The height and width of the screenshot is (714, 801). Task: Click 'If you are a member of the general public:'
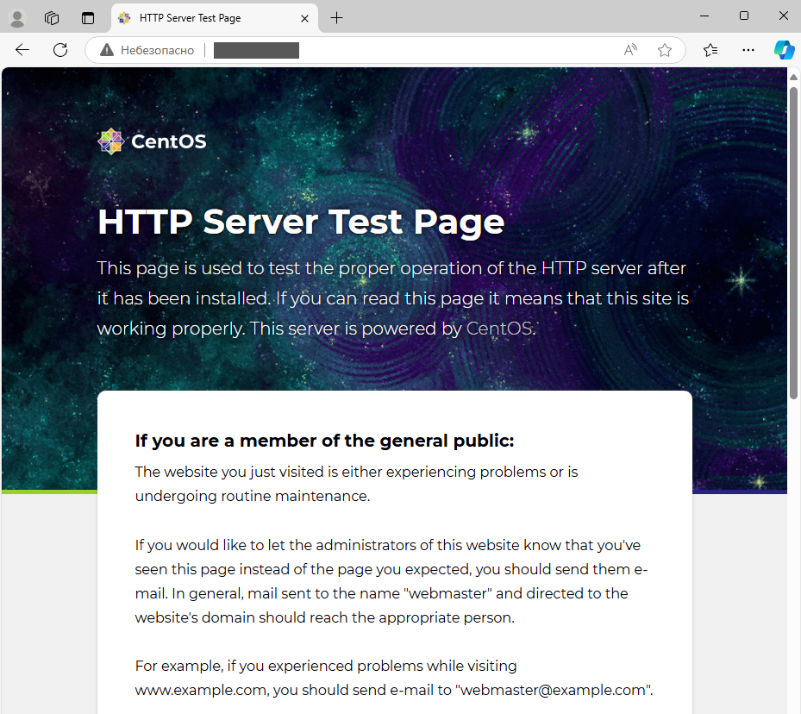click(x=324, y=441)
